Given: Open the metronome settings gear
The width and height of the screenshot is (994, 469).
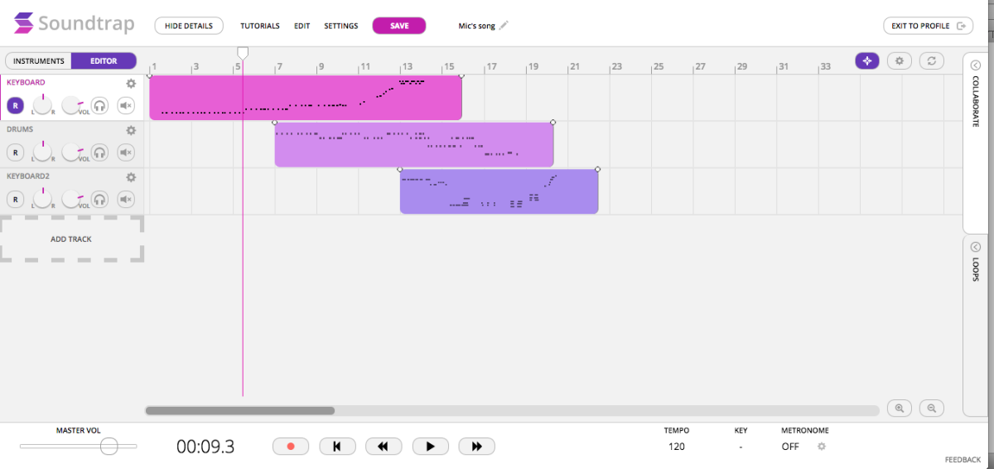Looking at the screenshot, I should coord(822,447).
